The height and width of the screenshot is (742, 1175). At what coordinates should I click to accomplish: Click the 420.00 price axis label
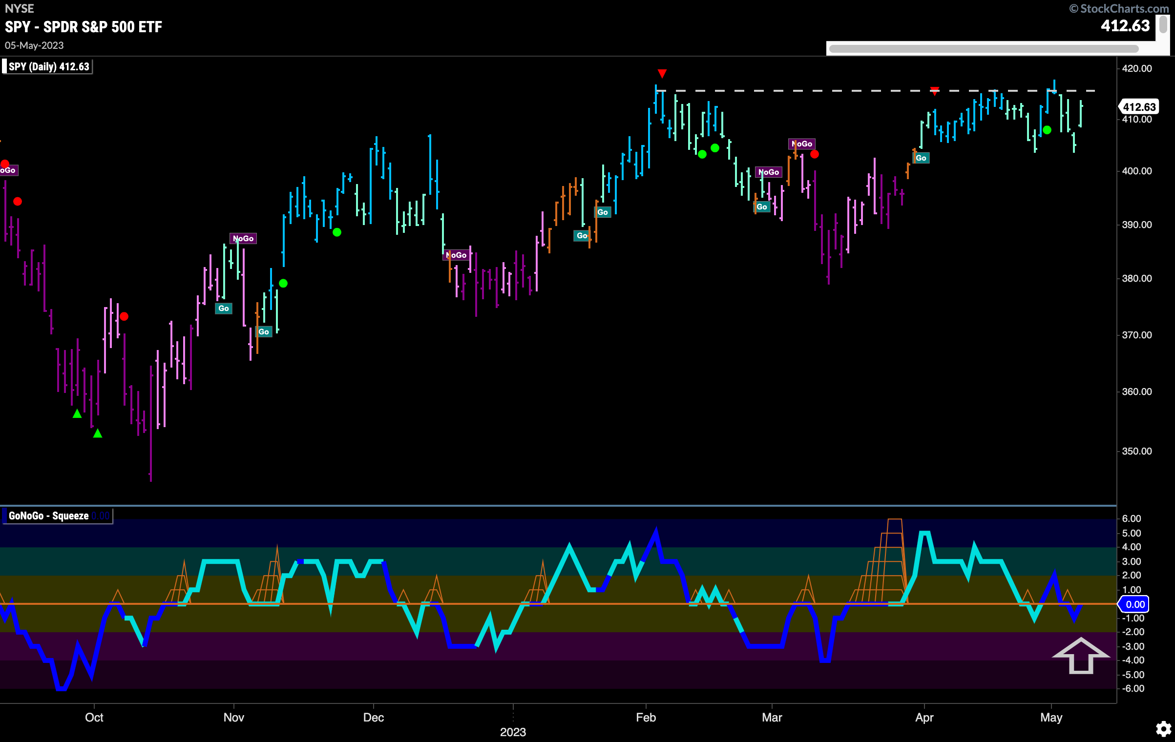pyautogui.click(x=1137, y=68)
